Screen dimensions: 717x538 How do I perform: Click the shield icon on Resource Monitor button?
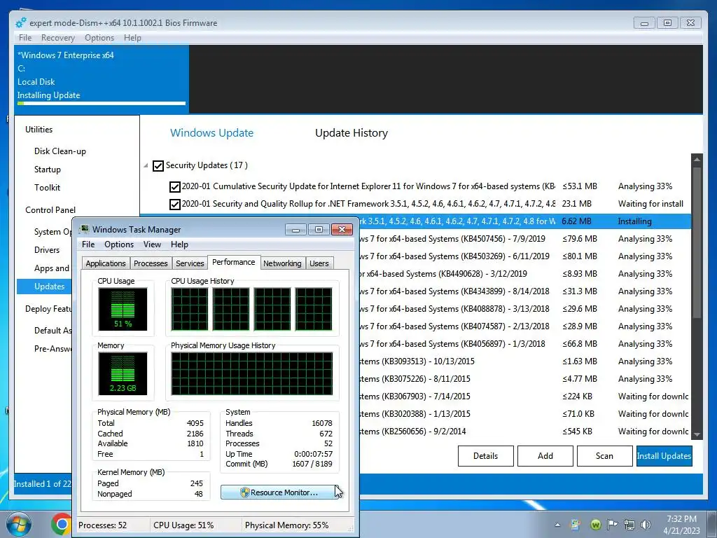[x=244, y=492]
